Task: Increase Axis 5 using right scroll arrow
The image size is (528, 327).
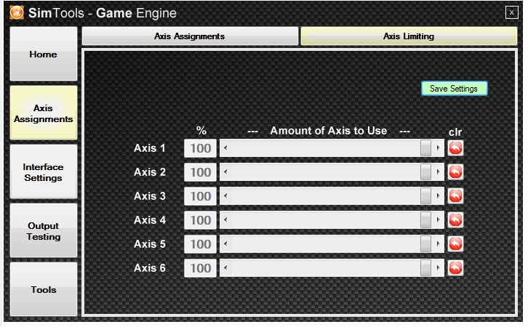Action: pos(438,244)
